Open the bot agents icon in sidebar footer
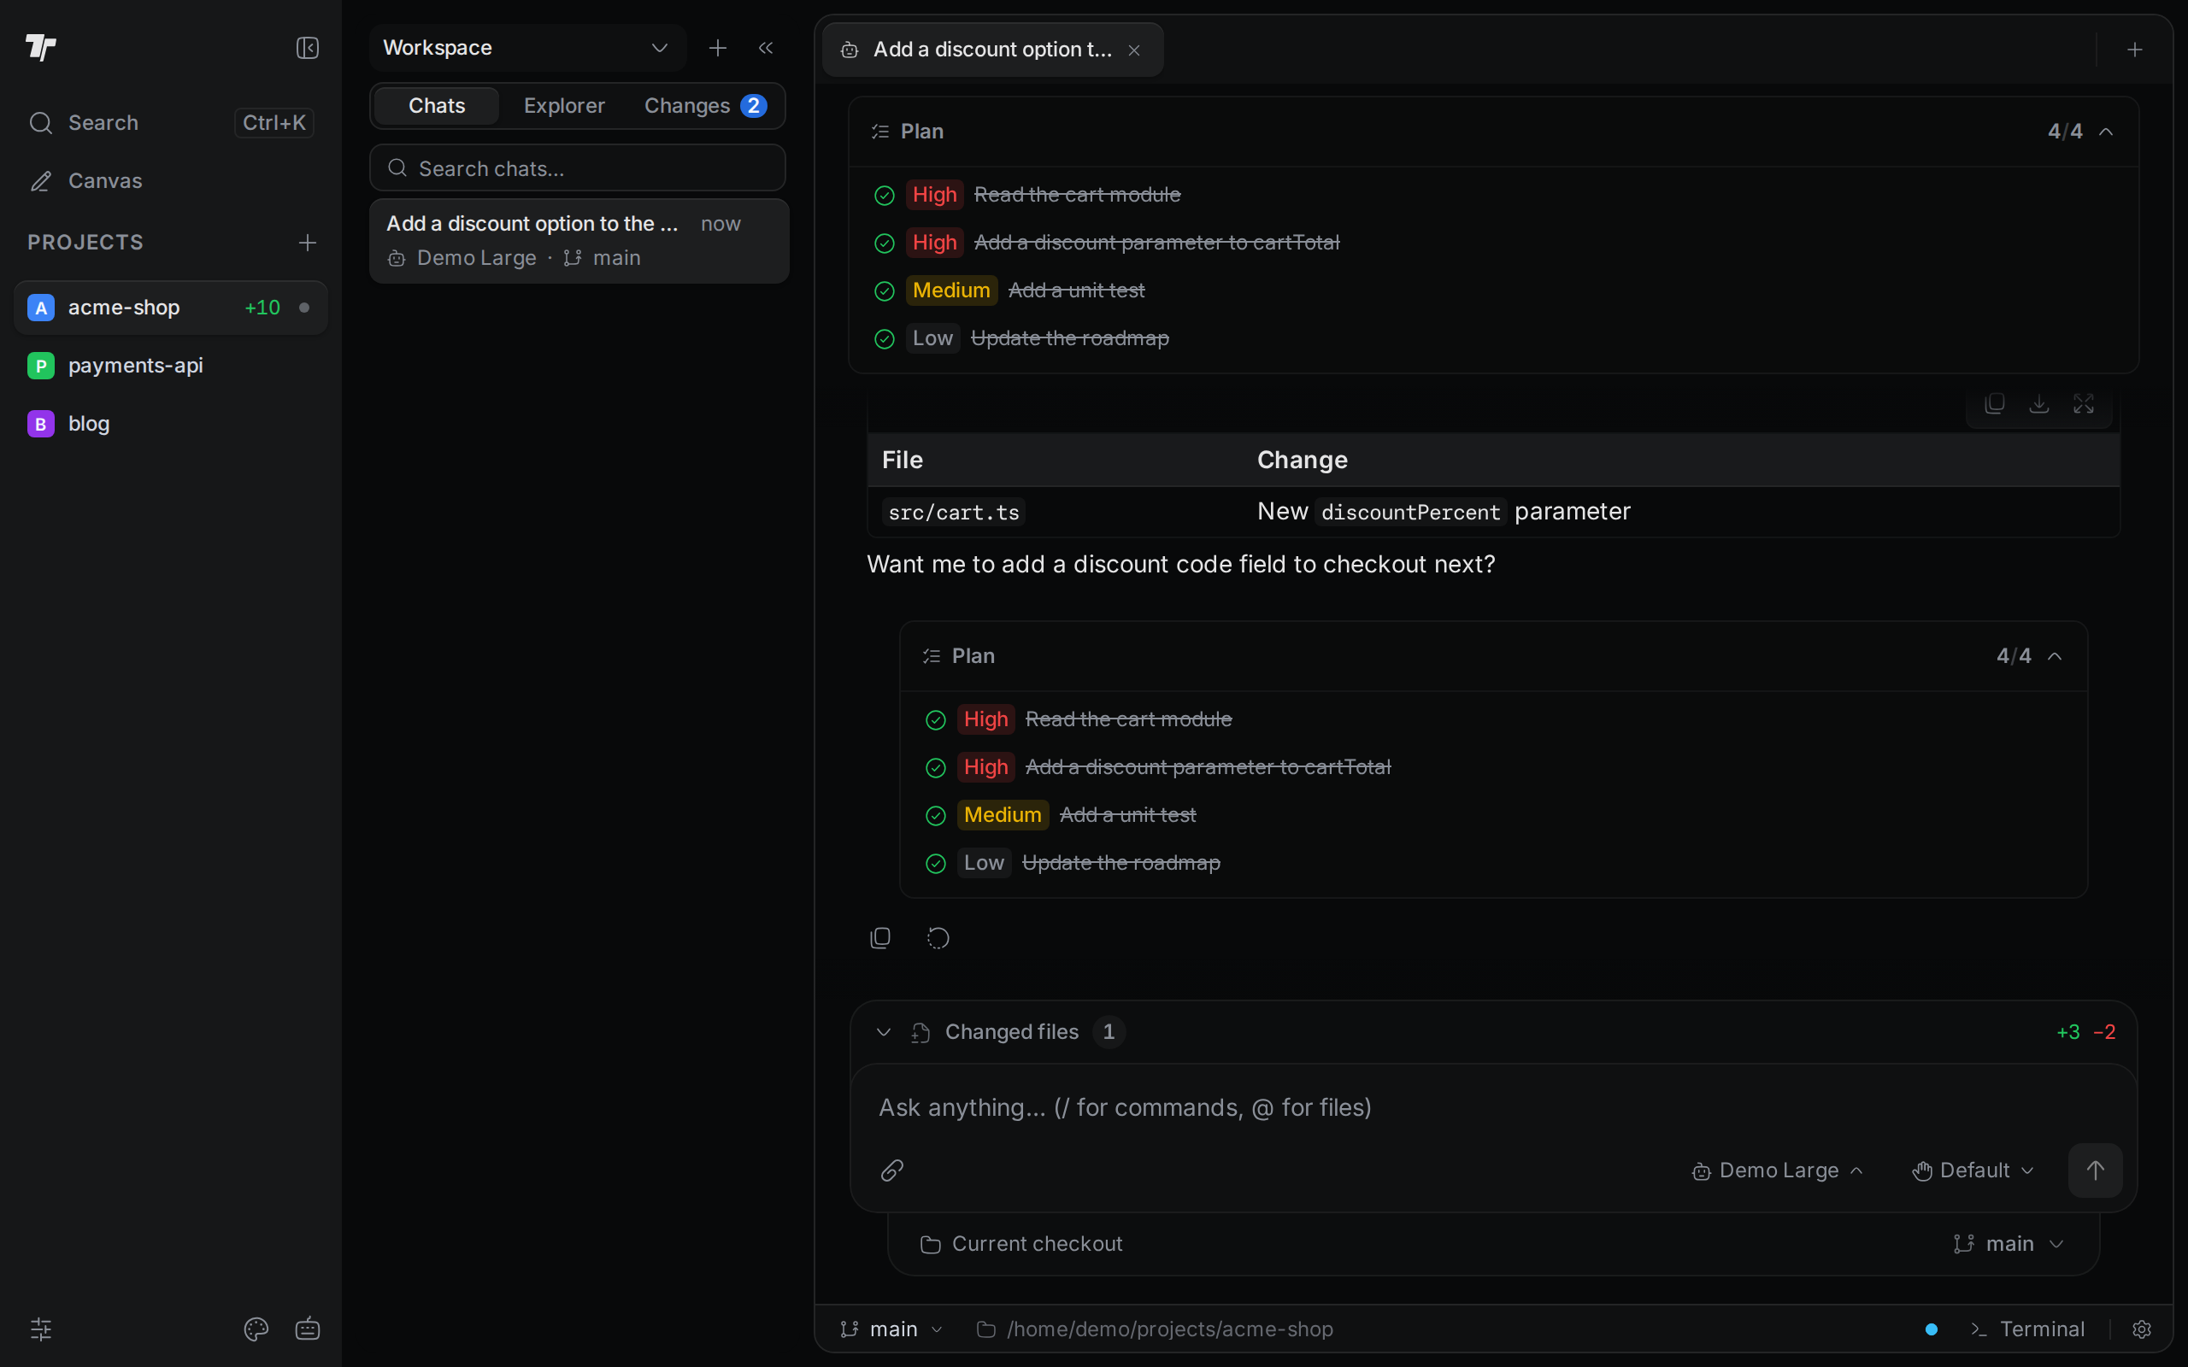 click(x=308, y=1329)
